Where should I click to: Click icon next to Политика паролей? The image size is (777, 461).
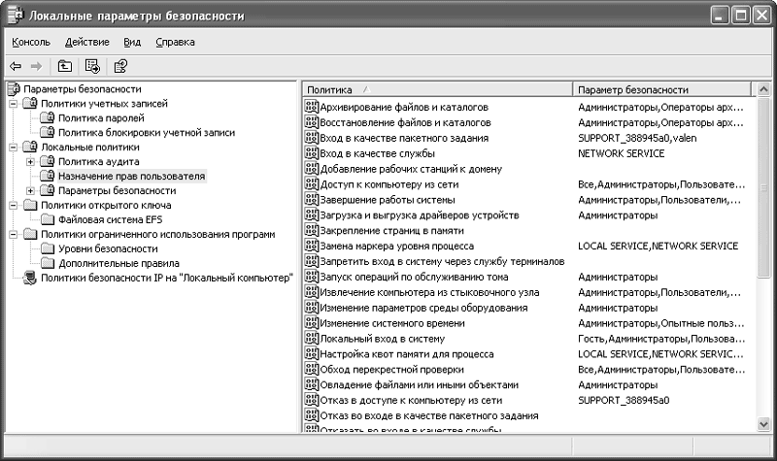click(47, 117)
